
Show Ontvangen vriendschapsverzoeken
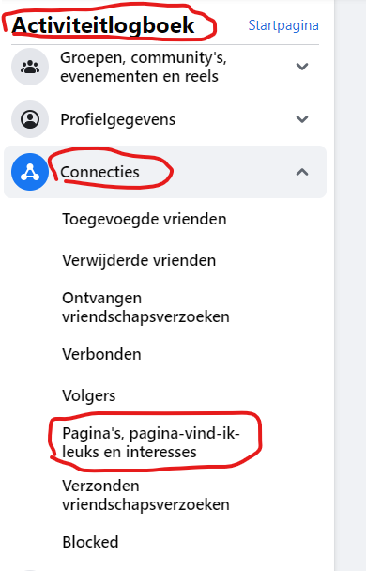click(145, 307)
